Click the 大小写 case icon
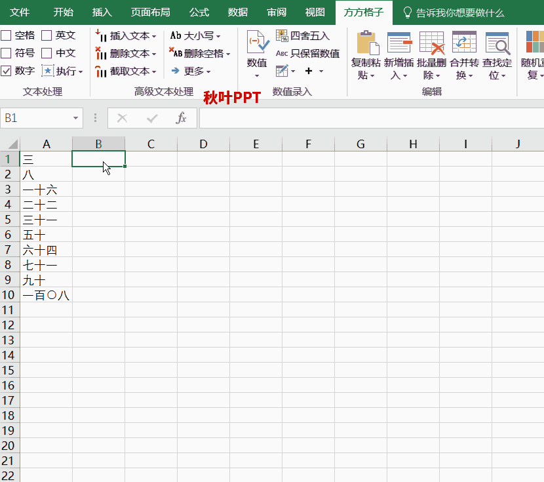The image size is (544, 482). point(176,35)
